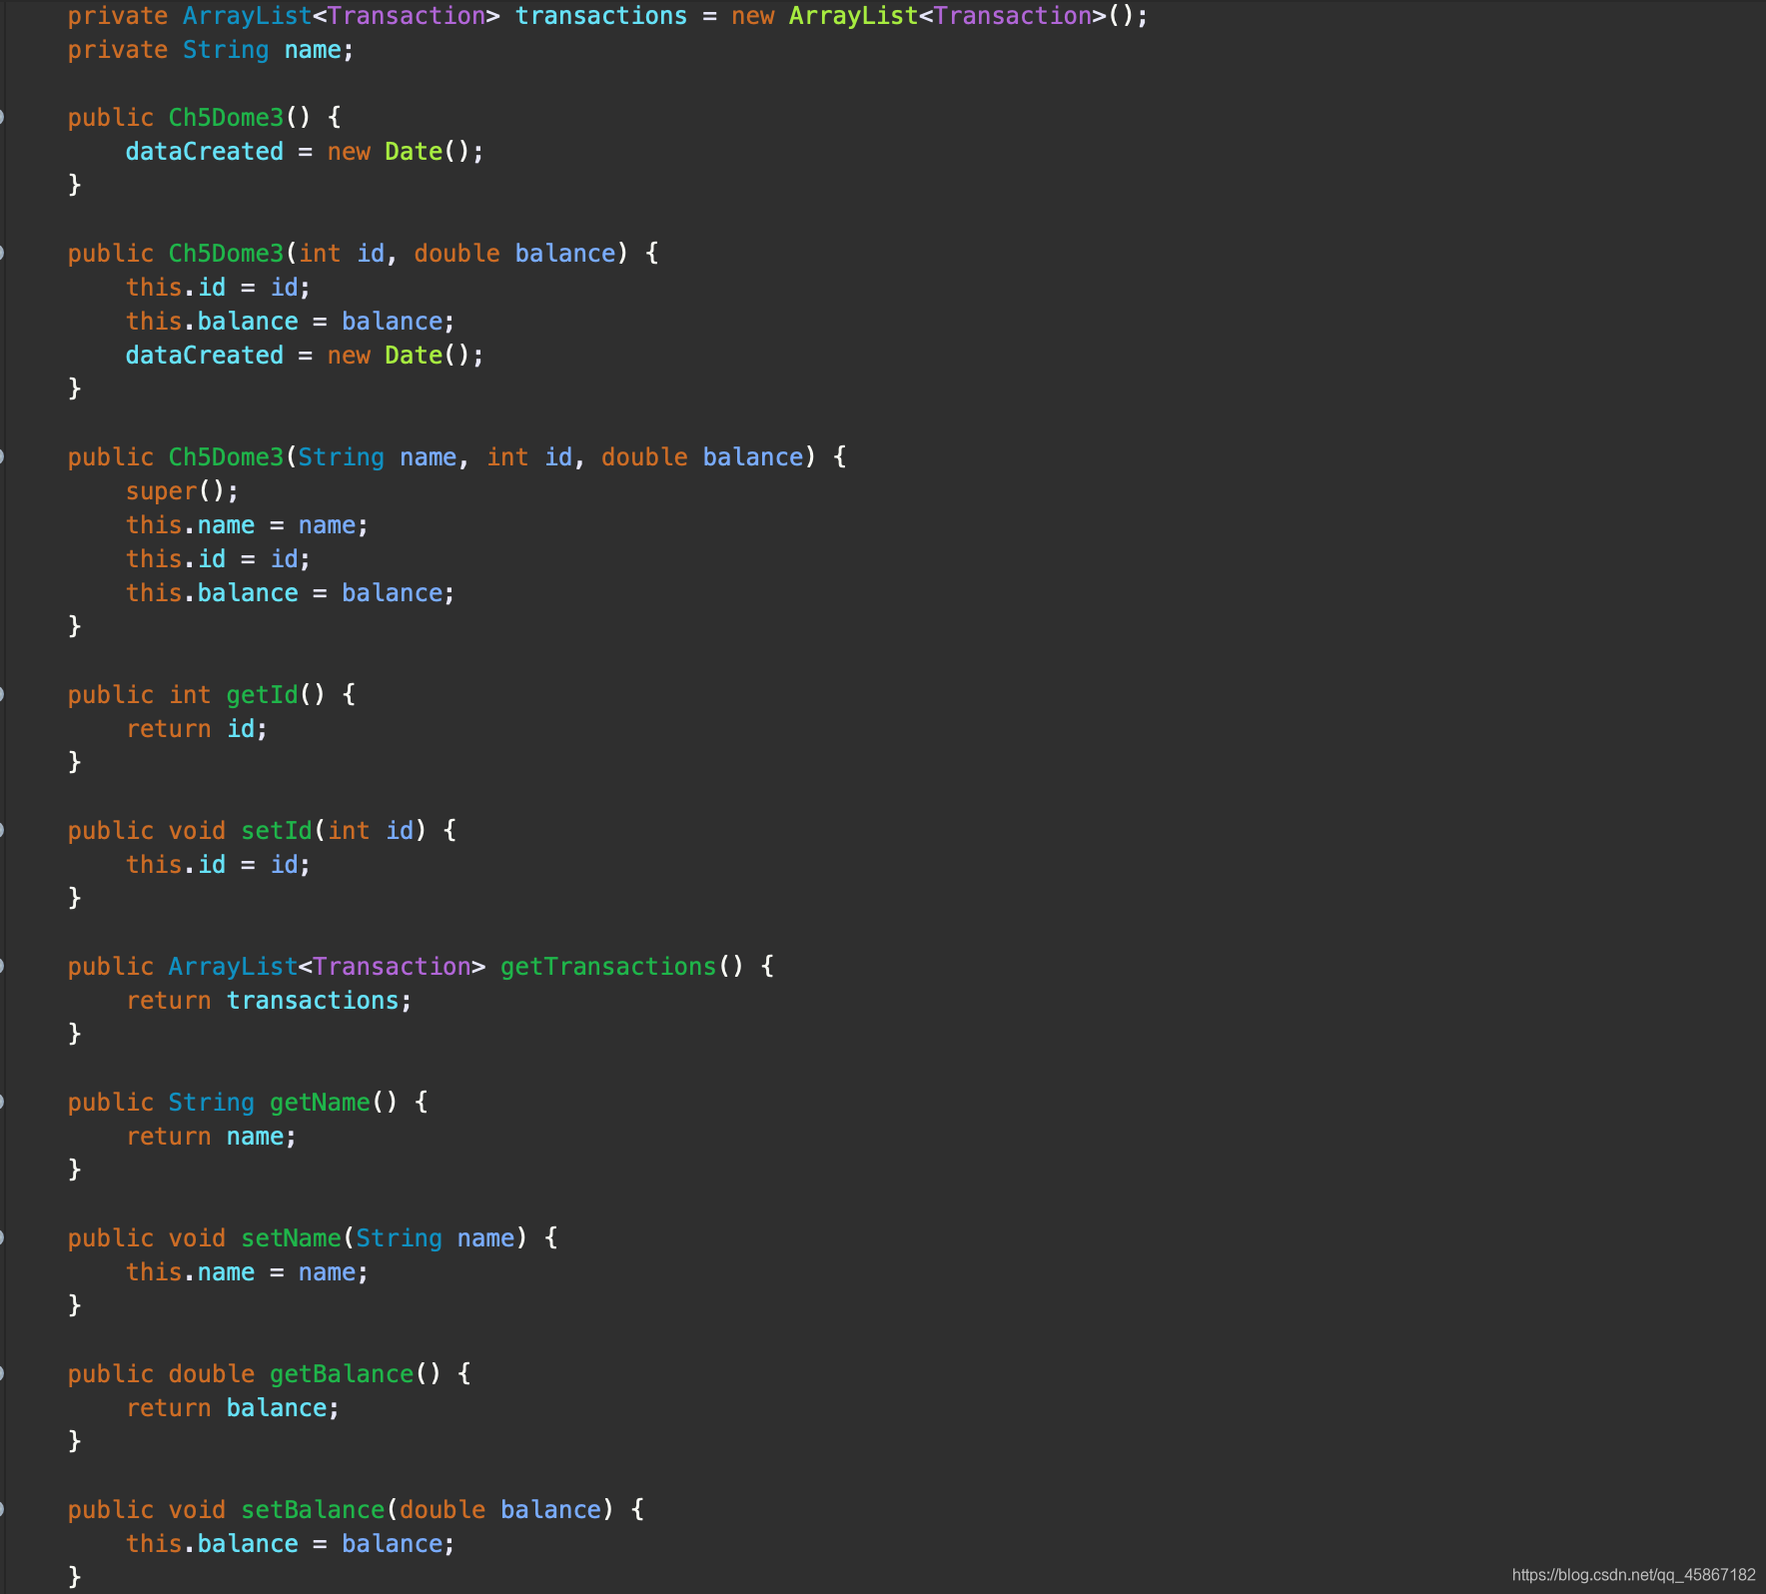Click the 'return balance;' statement
This screenshot has height=1594, width=1766.
point(233,1408)
